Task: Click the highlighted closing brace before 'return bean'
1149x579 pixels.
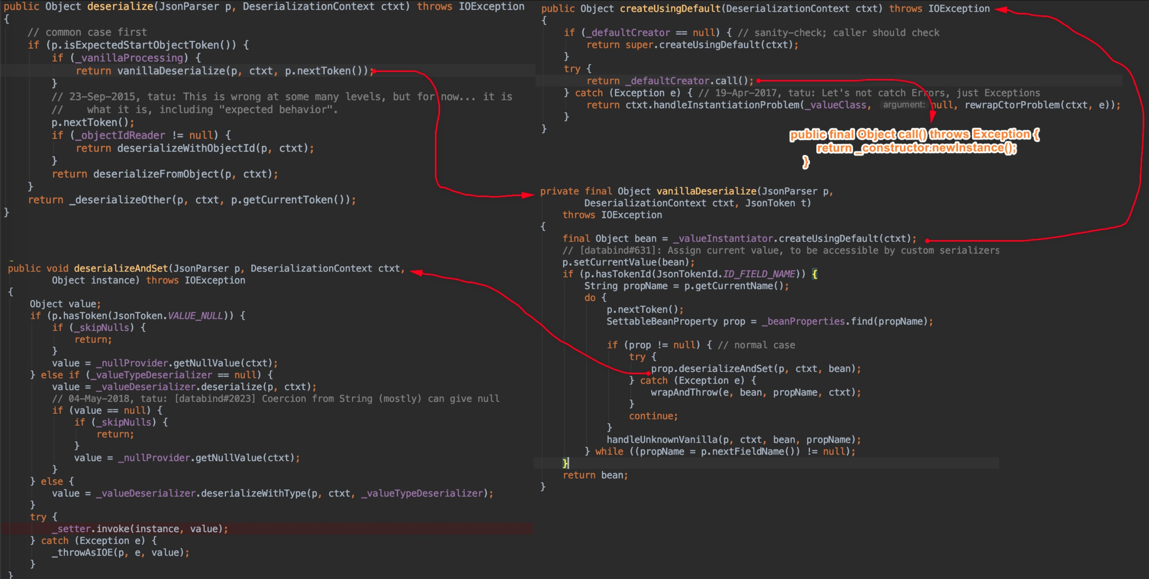Action: [x=565, y=463]
